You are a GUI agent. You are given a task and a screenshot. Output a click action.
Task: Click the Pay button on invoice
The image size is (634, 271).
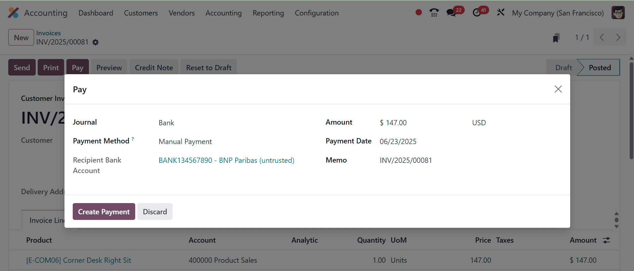[78, 67]
